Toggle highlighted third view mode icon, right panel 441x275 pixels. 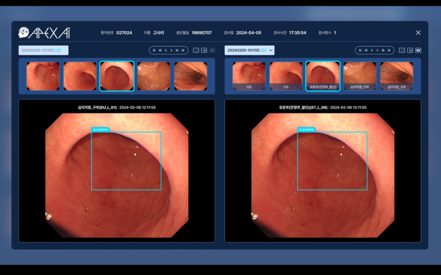[418, 51]
